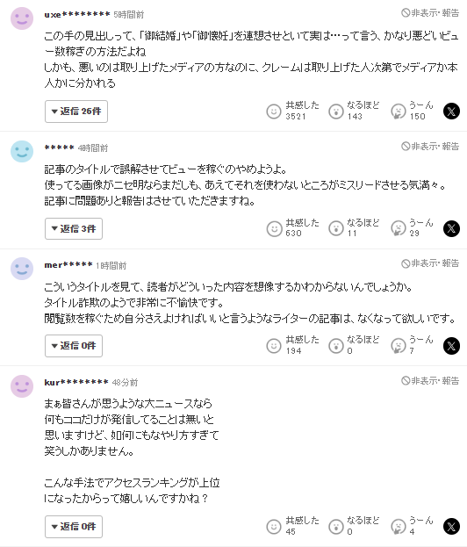This screenshot has width=467, height=547.
Task: Share kur comment via X icon
Action: coord(451,527)
